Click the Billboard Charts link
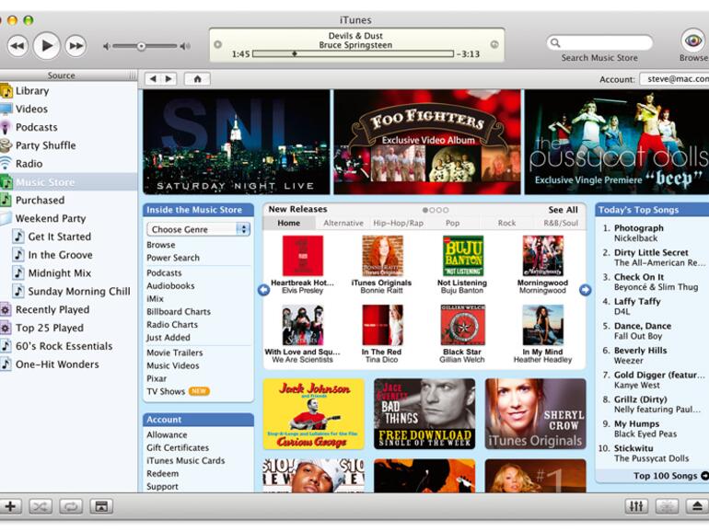This screenshot has height=532, width=709. tap(179, 311)
